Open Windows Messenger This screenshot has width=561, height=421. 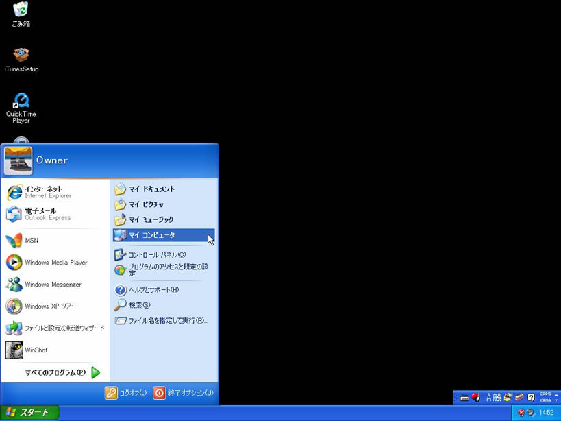coord(55,285)
